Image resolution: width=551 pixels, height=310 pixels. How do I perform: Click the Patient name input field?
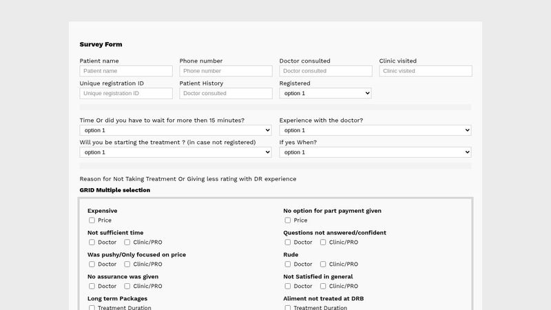(x=126, y=71)
